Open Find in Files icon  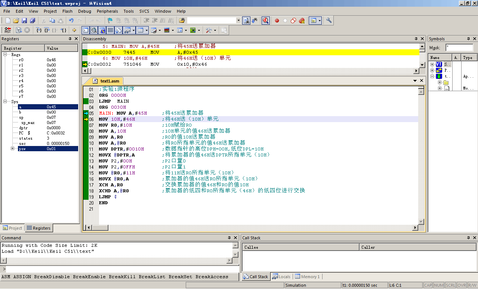coord(182,21)
